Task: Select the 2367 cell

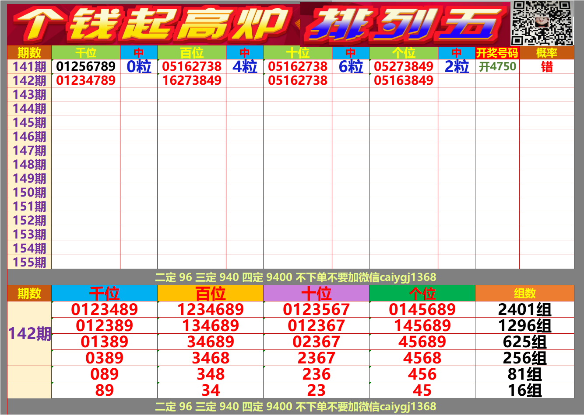Action: click(316, 358)
